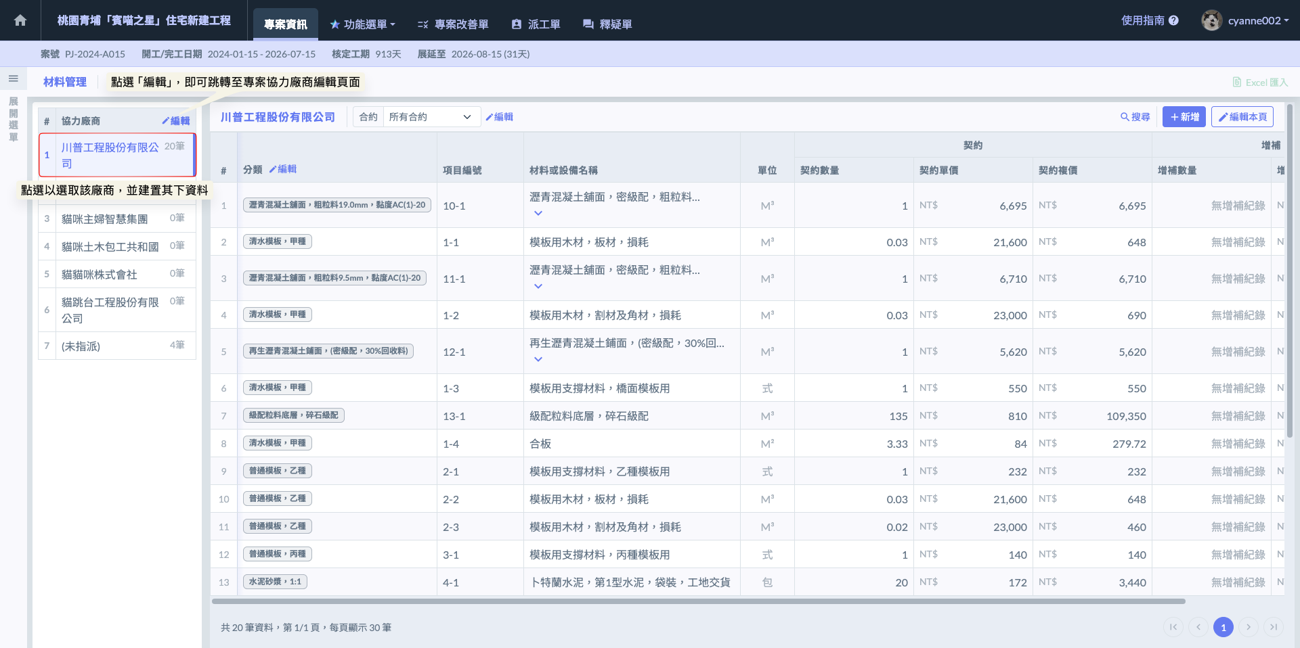Click the 搜尋 magnifier icon
Image resolution: width=1300 pixels, height=648 pixels.
point(1125,117)
